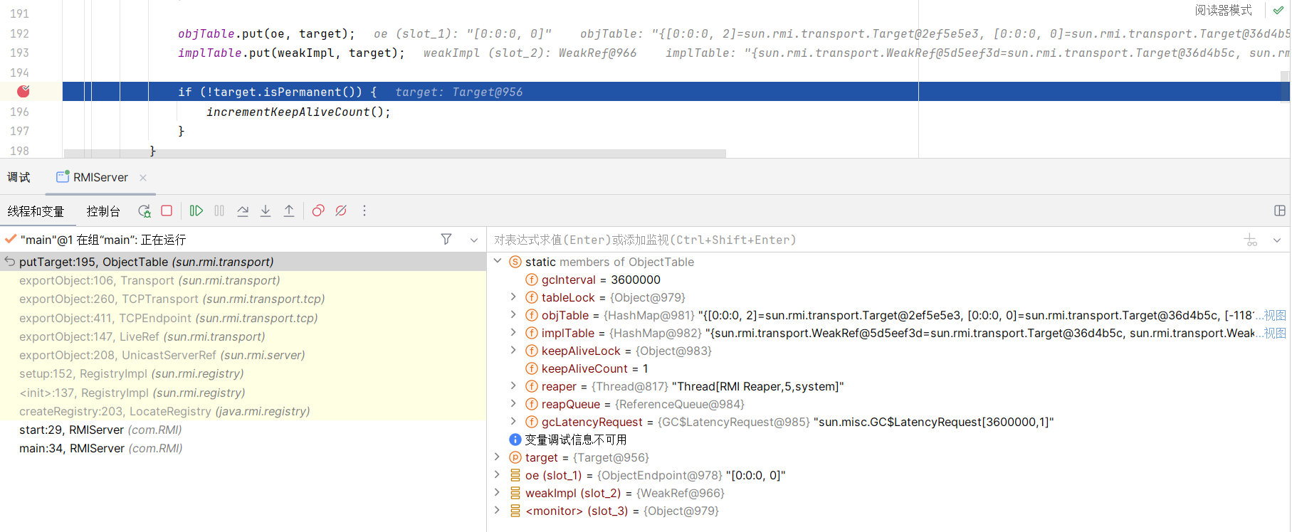Image resolution: width=1292 pixels, height=532 pixels.
Task: Select frame exportObject:260, TCPTransport
Action: coord(243,299)
